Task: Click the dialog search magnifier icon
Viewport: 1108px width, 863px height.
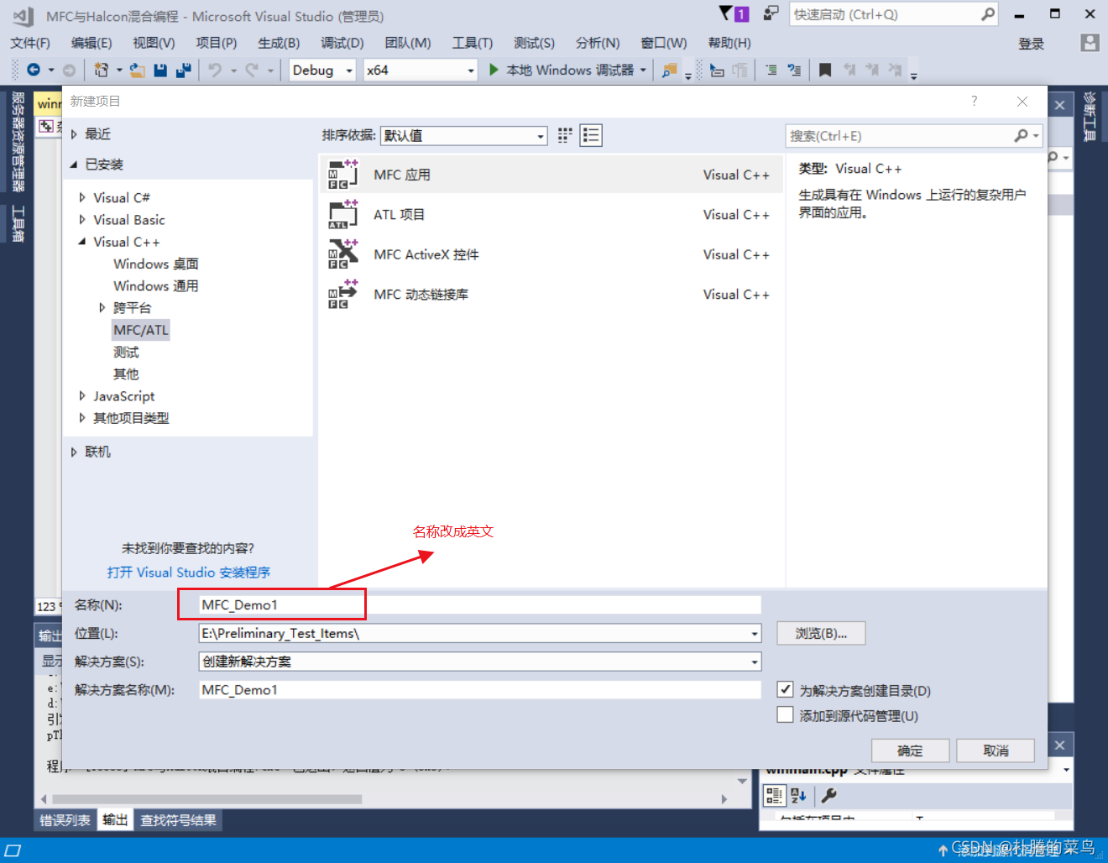Action: coord(1021,135)
